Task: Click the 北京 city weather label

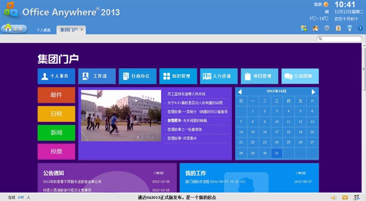Action: [318, 4]
